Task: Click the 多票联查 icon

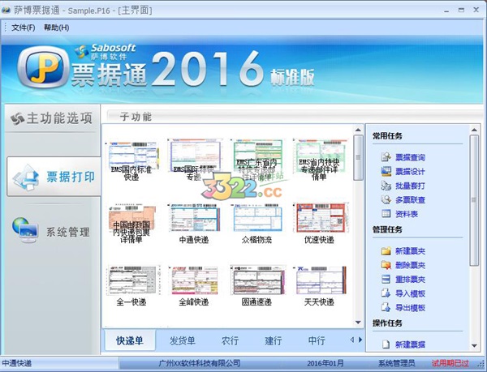Action: [386, 199]
